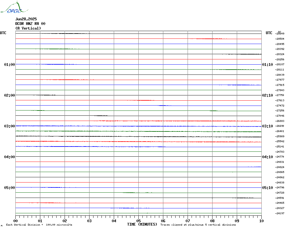Click the DC offset value "-28187"
286x229 pixels.
280,64
